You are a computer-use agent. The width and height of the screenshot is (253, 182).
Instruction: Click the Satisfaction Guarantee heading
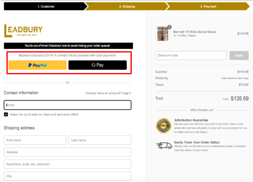click(x=191, y=120)
